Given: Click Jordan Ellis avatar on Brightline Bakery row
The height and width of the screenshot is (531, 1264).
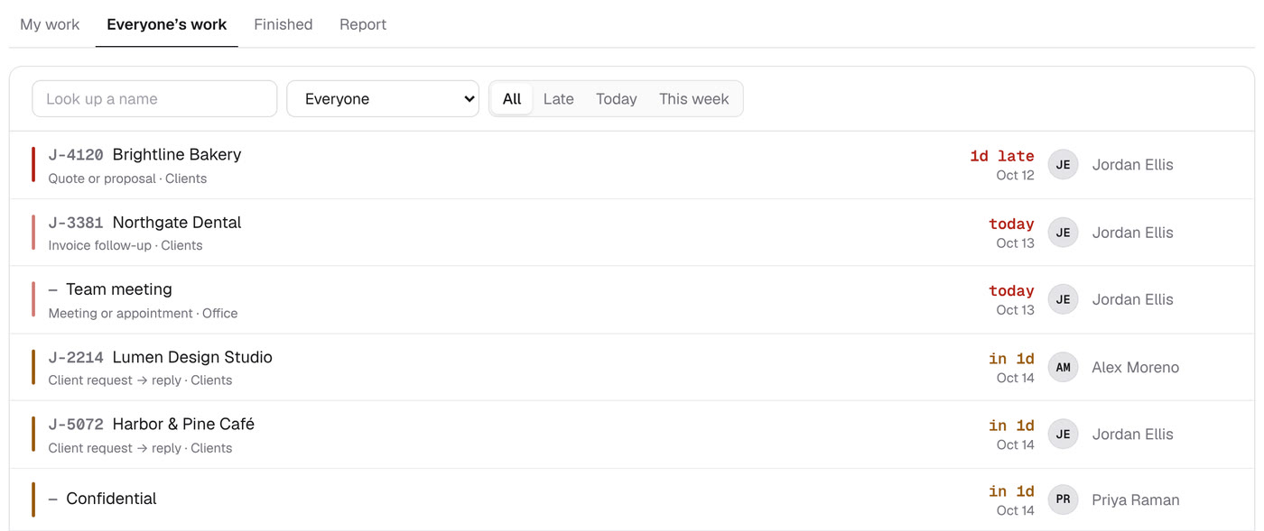Looking at the screenshot, I should (x=1063, y=165).
